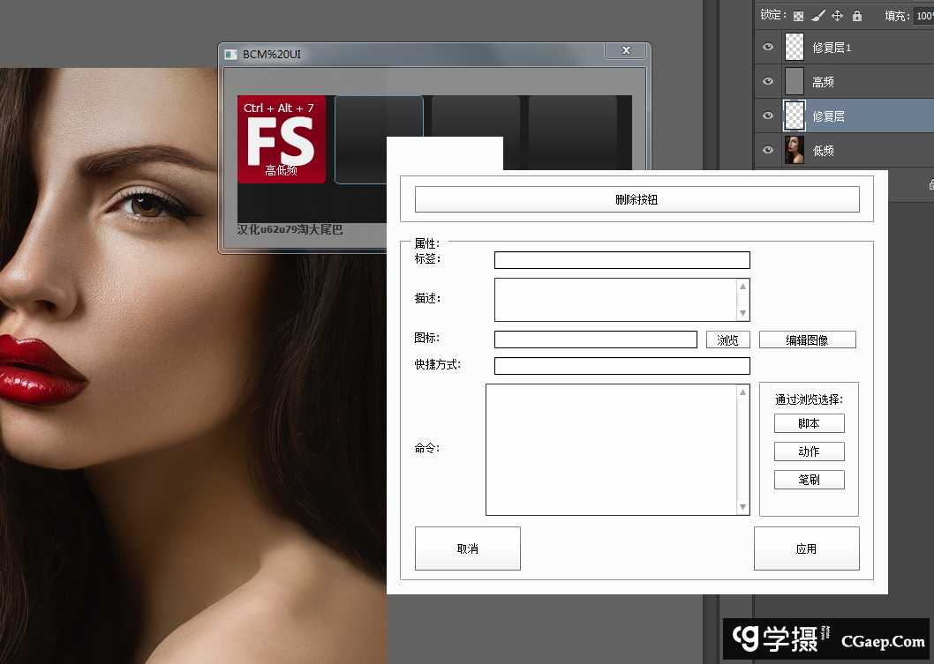The width and height of the screenshot is (934, 664).
Task: Choose 脚本 from the browse selection options
Action: (x=809, y=422)
